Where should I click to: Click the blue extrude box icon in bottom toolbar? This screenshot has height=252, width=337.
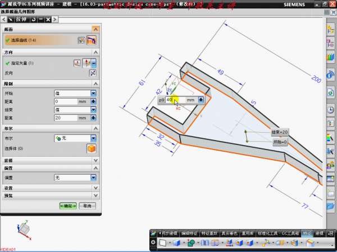coord(177,242)
